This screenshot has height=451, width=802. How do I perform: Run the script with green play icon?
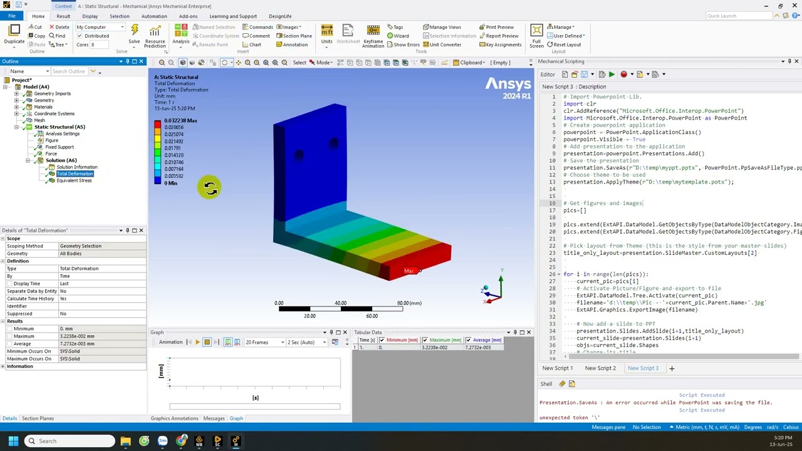[x=612, y=75]
